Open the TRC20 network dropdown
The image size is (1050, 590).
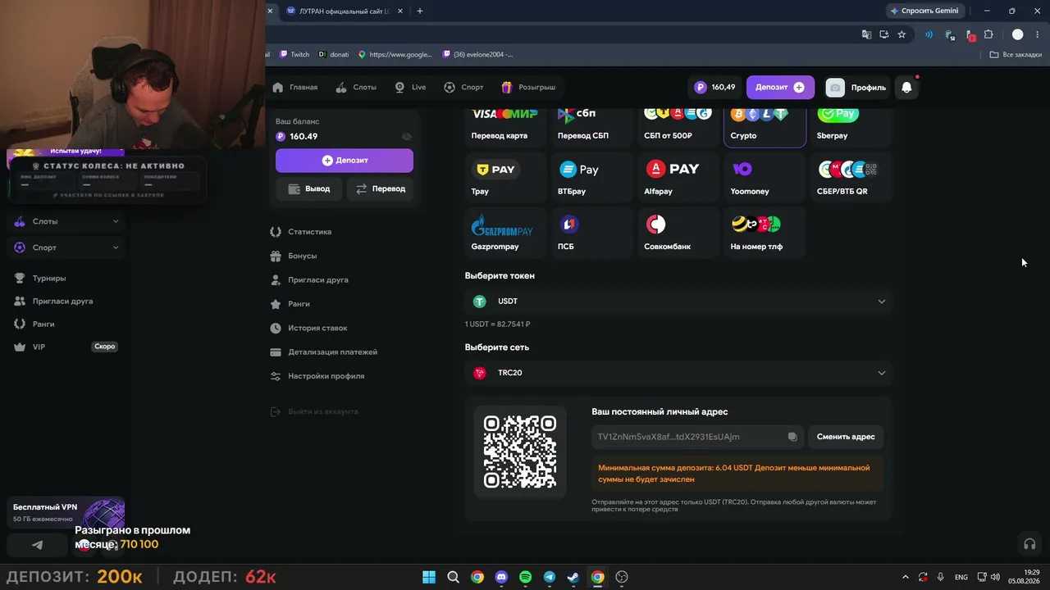[x=678, y=373]
